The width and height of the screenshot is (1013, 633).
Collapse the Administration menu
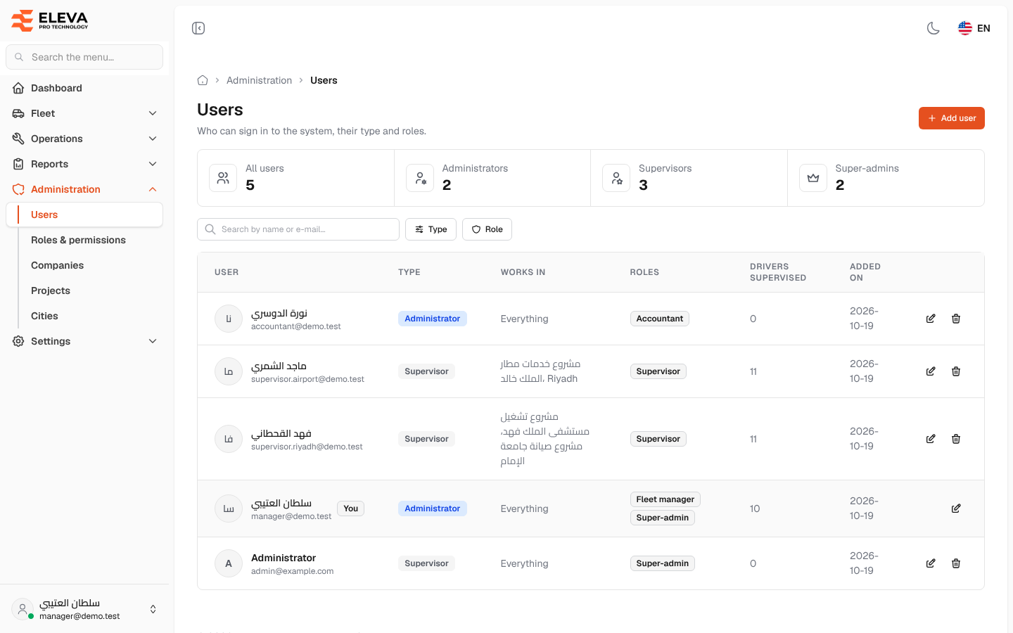coord(84,189)
